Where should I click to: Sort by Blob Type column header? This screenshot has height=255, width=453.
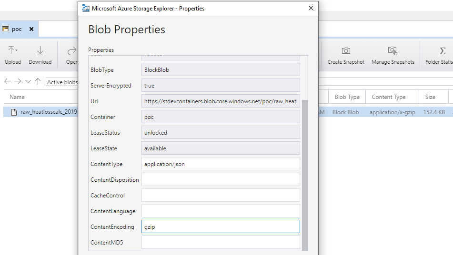[347, 97]
